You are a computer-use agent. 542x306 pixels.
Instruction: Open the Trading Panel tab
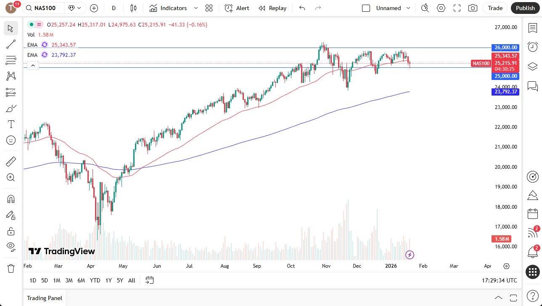pos(44,298)
